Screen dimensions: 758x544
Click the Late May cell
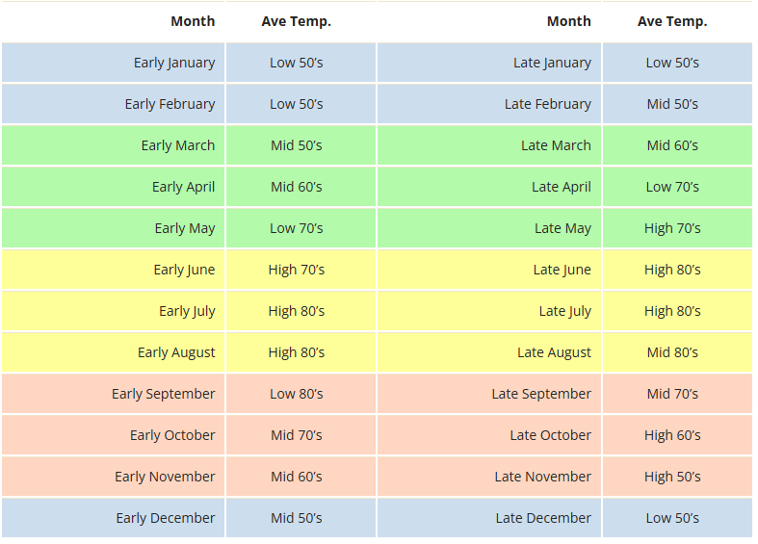(489, 228)
